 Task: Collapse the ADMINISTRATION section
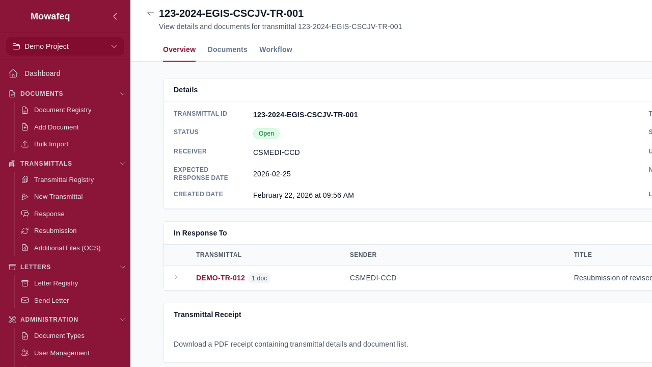click(x=123, y=320)
